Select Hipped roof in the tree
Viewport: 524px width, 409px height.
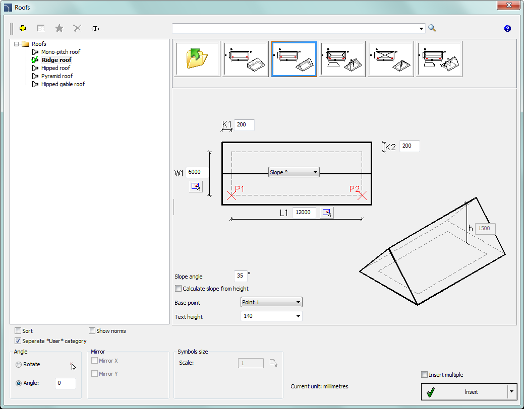pyautogui.click(x=55, y=68)
